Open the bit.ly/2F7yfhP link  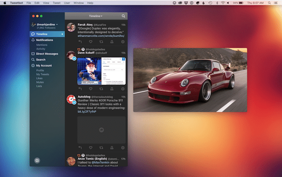[x=87, y=112]
